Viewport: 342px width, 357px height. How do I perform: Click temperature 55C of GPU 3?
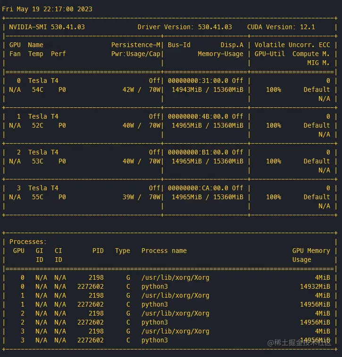tap(38, 197)
